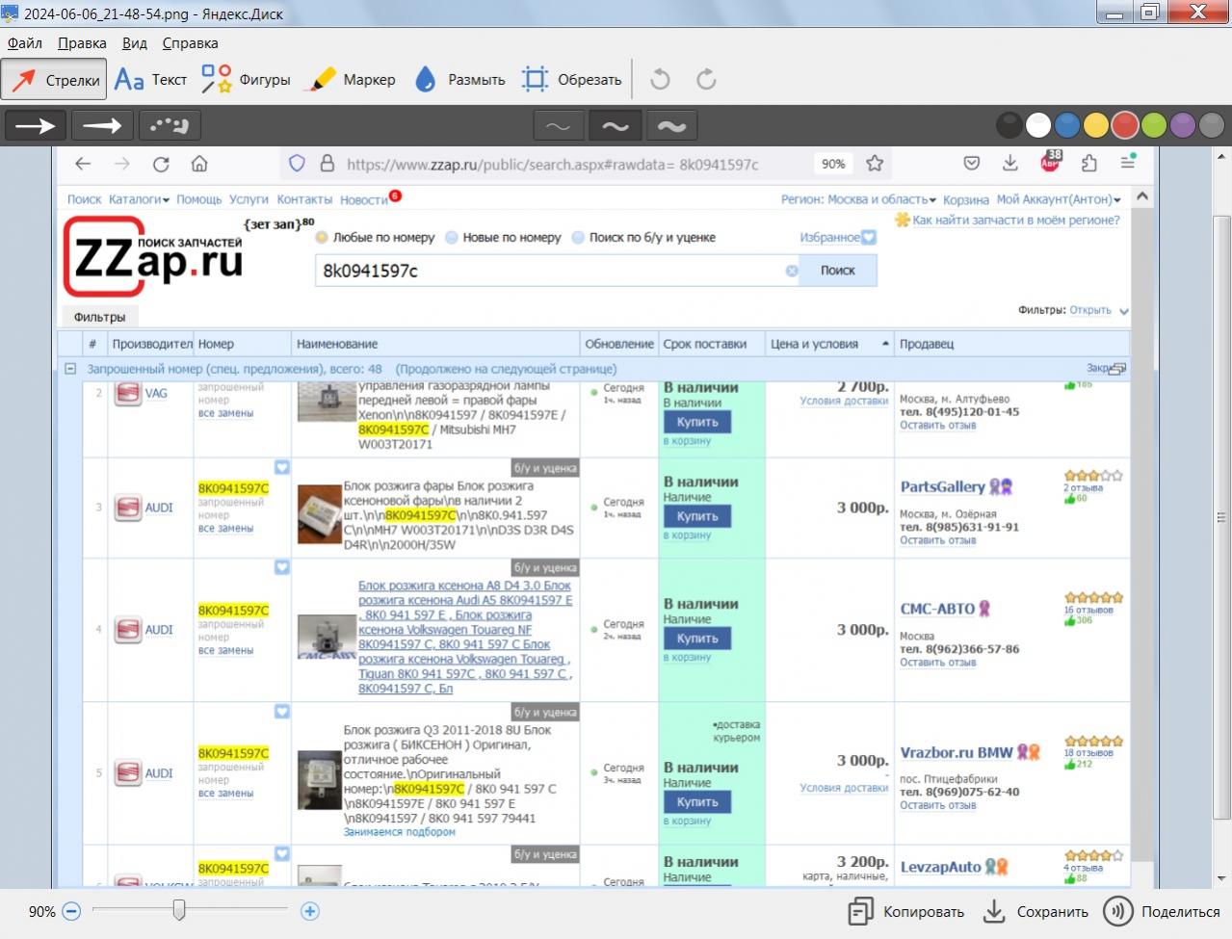Open the CMC-ABTO seller link
The height and width of the screenshot is (939, 1232).
click(x=937, y=609)
